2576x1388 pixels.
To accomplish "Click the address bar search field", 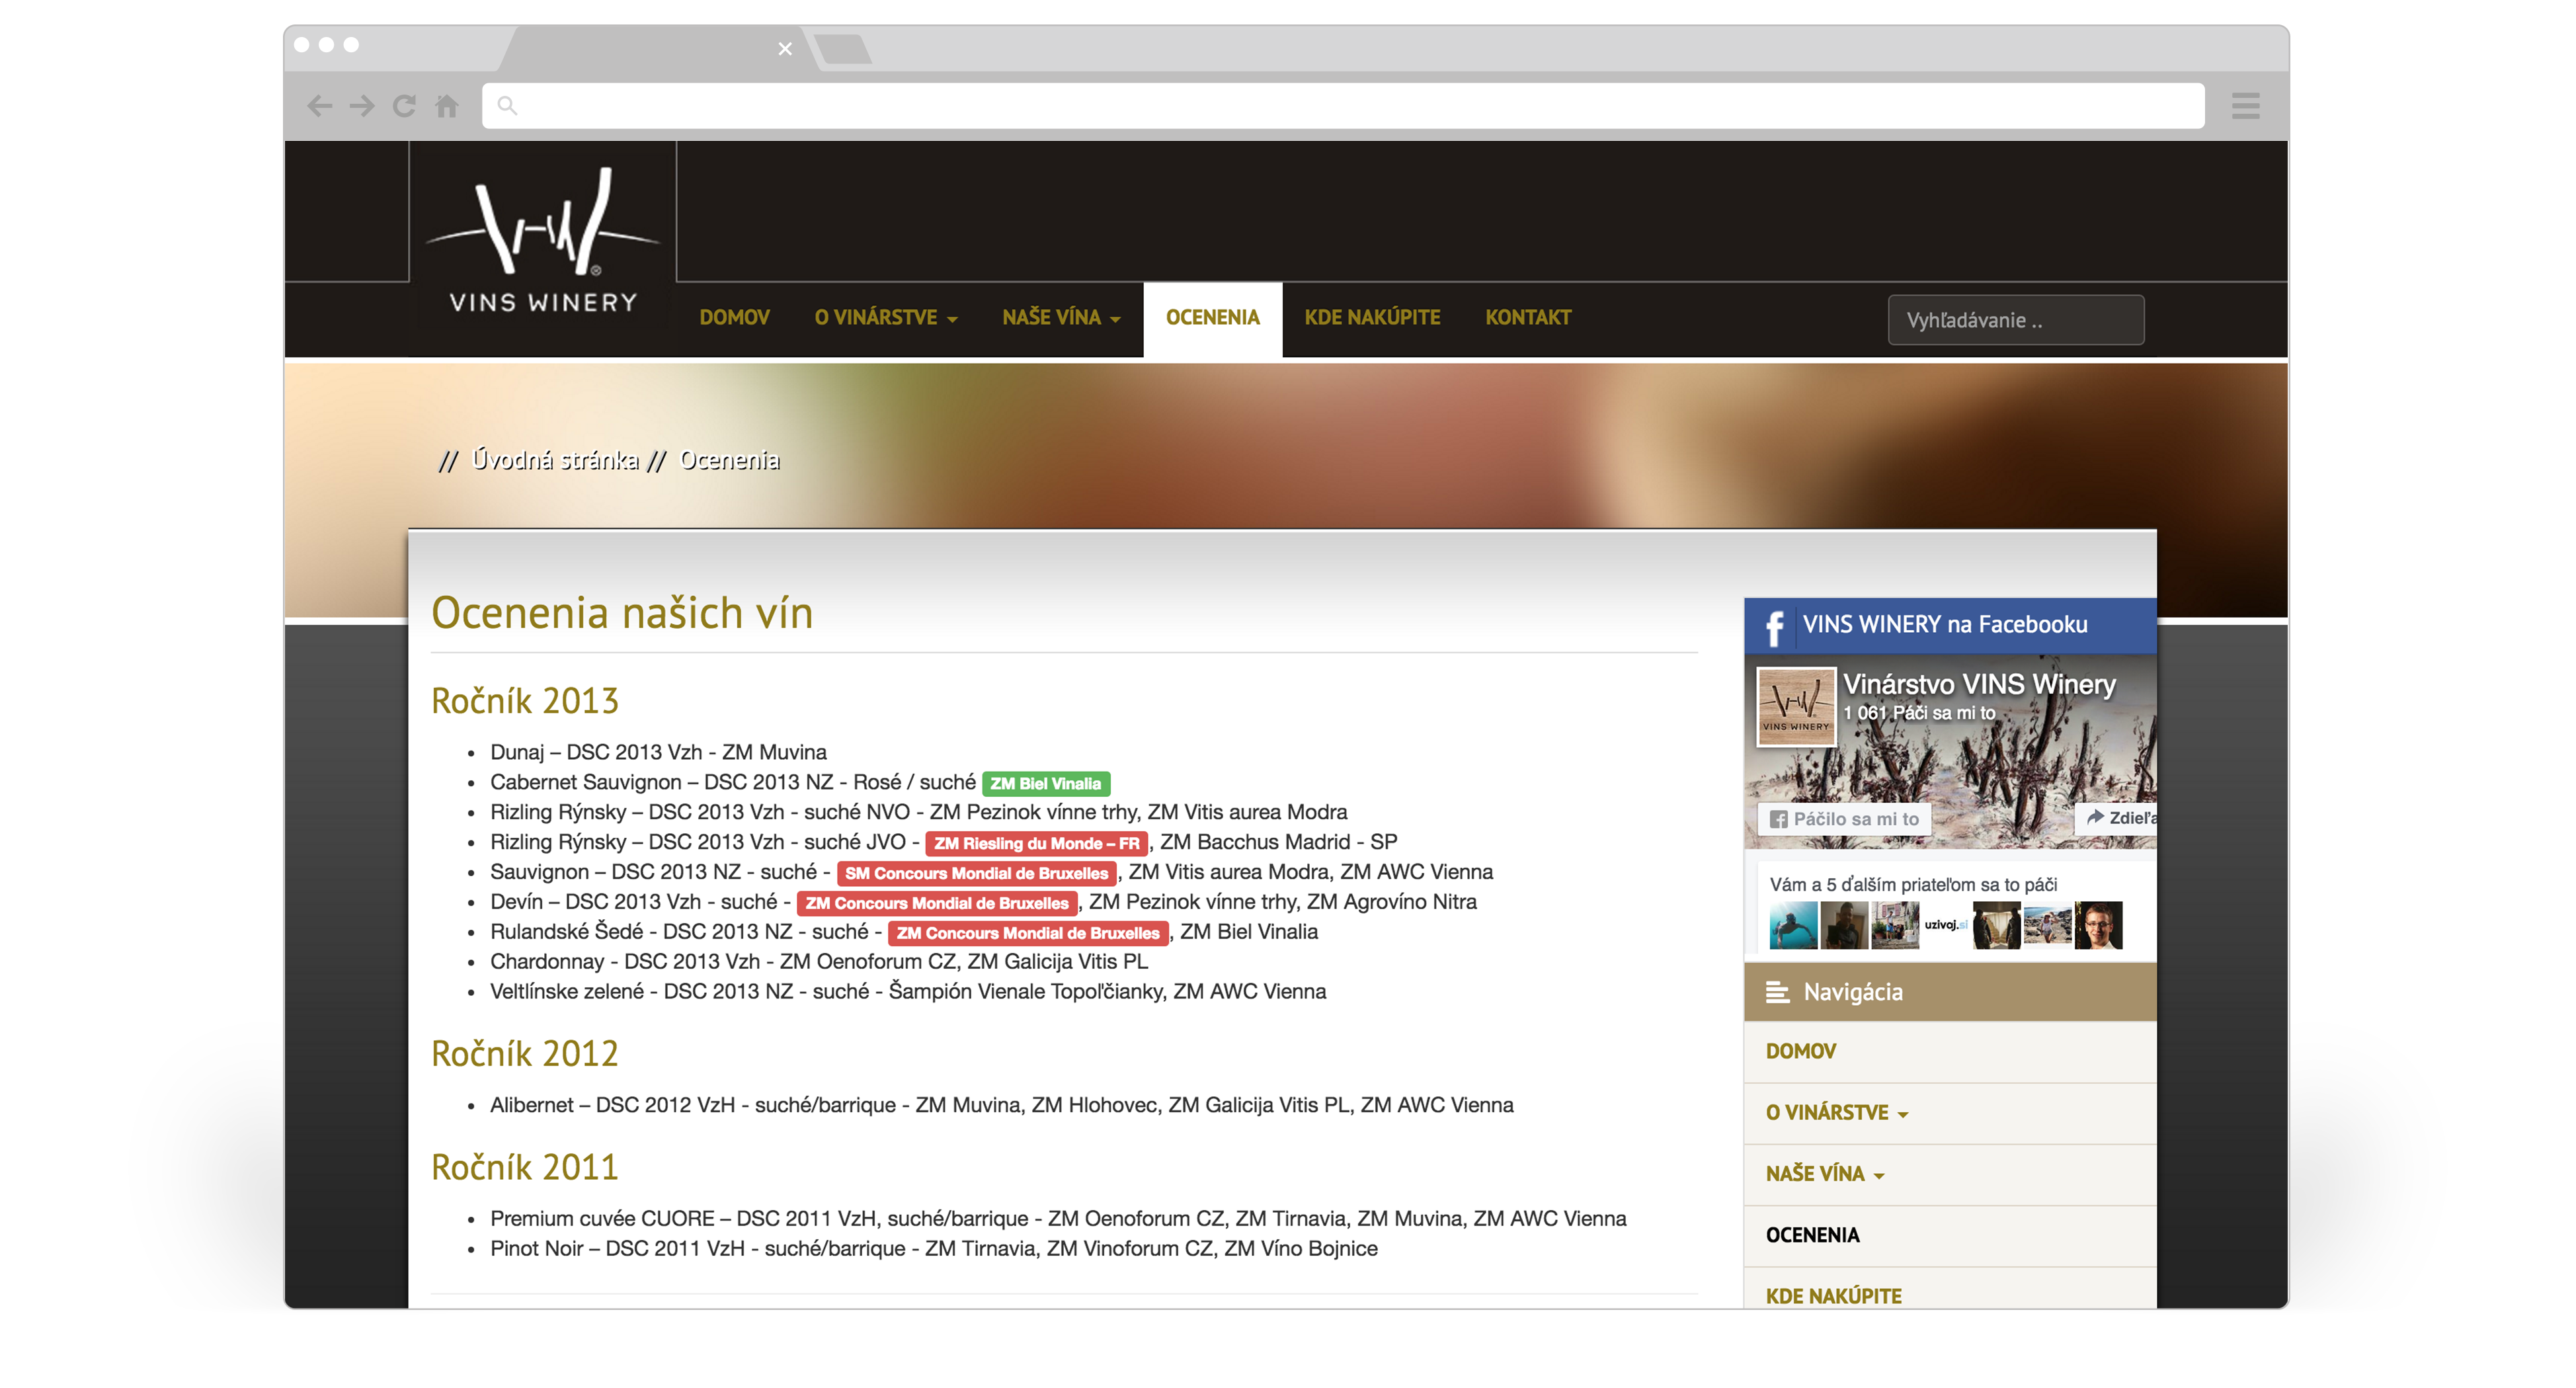I will point(1342,106).
